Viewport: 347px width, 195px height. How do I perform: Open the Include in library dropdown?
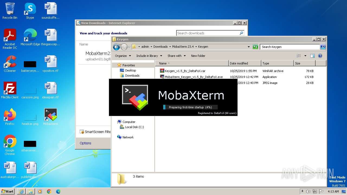149,56
